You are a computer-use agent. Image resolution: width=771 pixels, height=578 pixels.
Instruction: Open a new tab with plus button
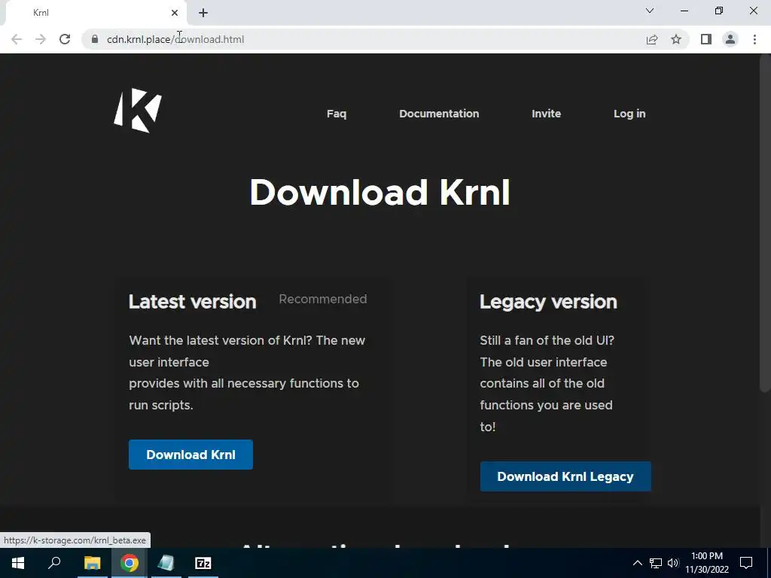pos(203,13)
